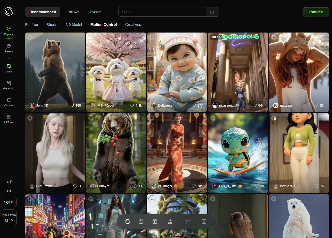Open the Omni tool in sidebar

(9, 68)
